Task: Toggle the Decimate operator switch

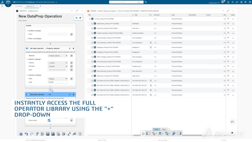Action: (27, 94)
